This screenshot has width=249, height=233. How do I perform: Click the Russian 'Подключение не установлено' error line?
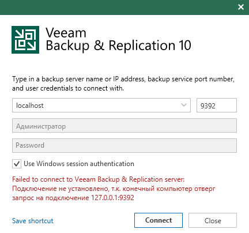114,189
